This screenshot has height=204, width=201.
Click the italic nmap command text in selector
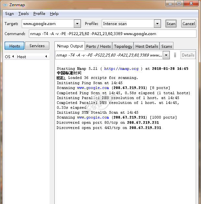109,55
